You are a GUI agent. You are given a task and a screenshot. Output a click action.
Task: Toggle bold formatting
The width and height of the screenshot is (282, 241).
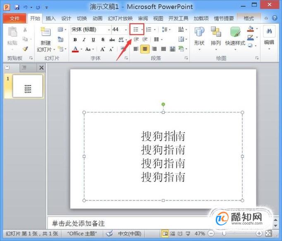(x=75, y=40)
